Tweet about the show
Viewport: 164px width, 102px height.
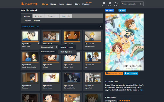point(122,10)
